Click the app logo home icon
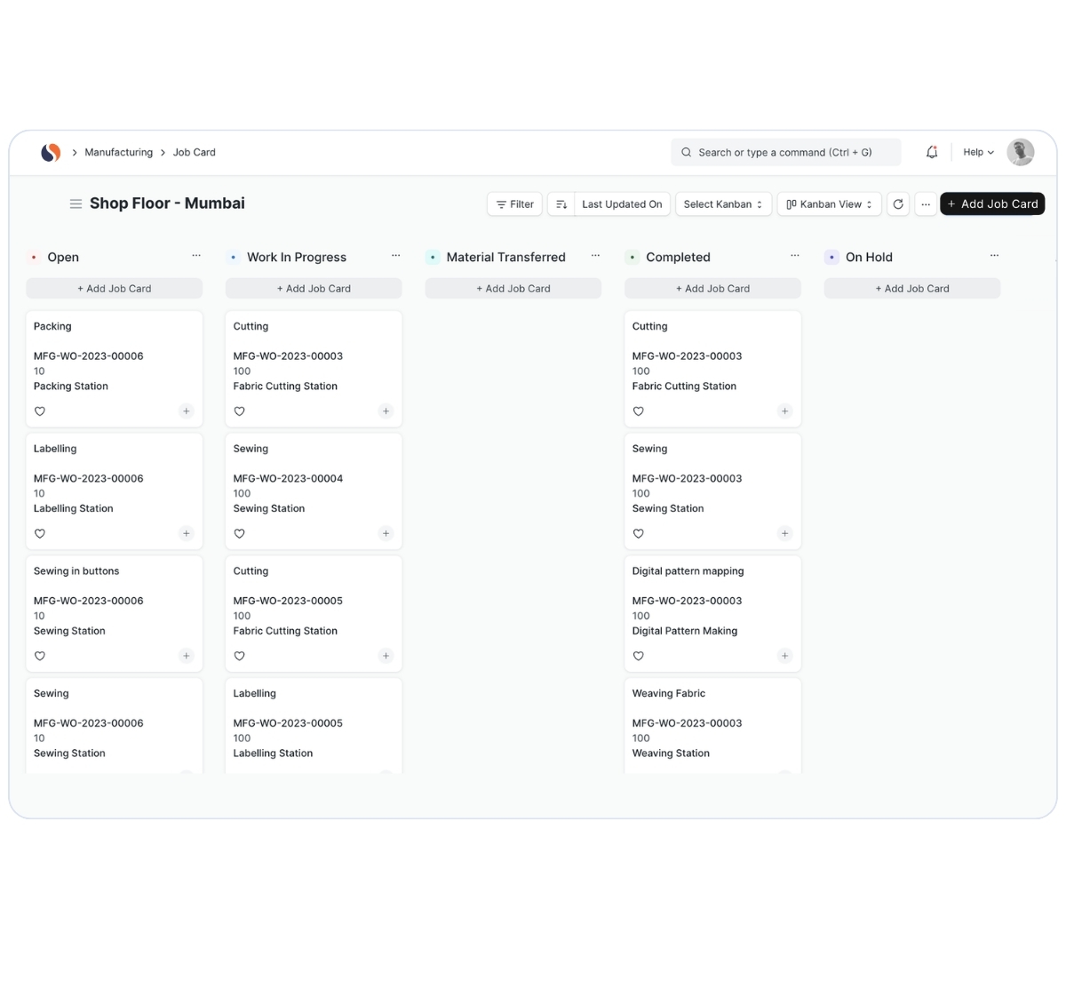The width and height of the screenshot is (1066, 997). point(51,152)
